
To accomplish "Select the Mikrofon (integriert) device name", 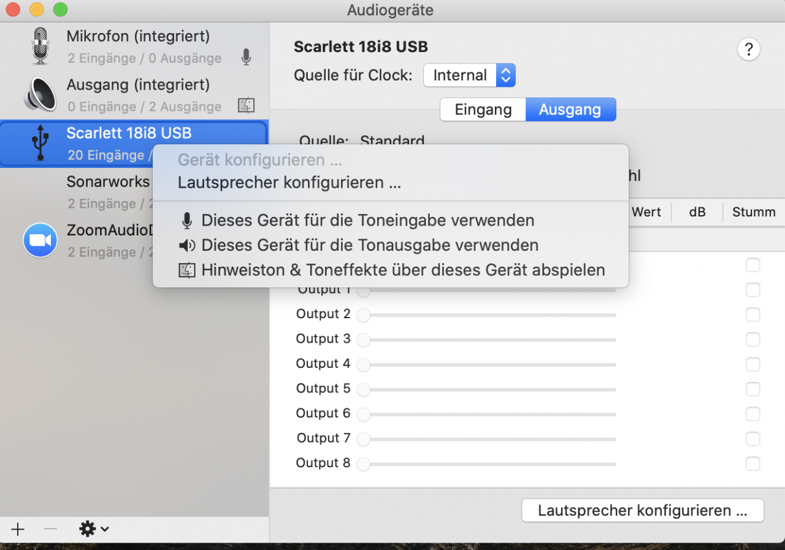I will click(x=138, y=36).
